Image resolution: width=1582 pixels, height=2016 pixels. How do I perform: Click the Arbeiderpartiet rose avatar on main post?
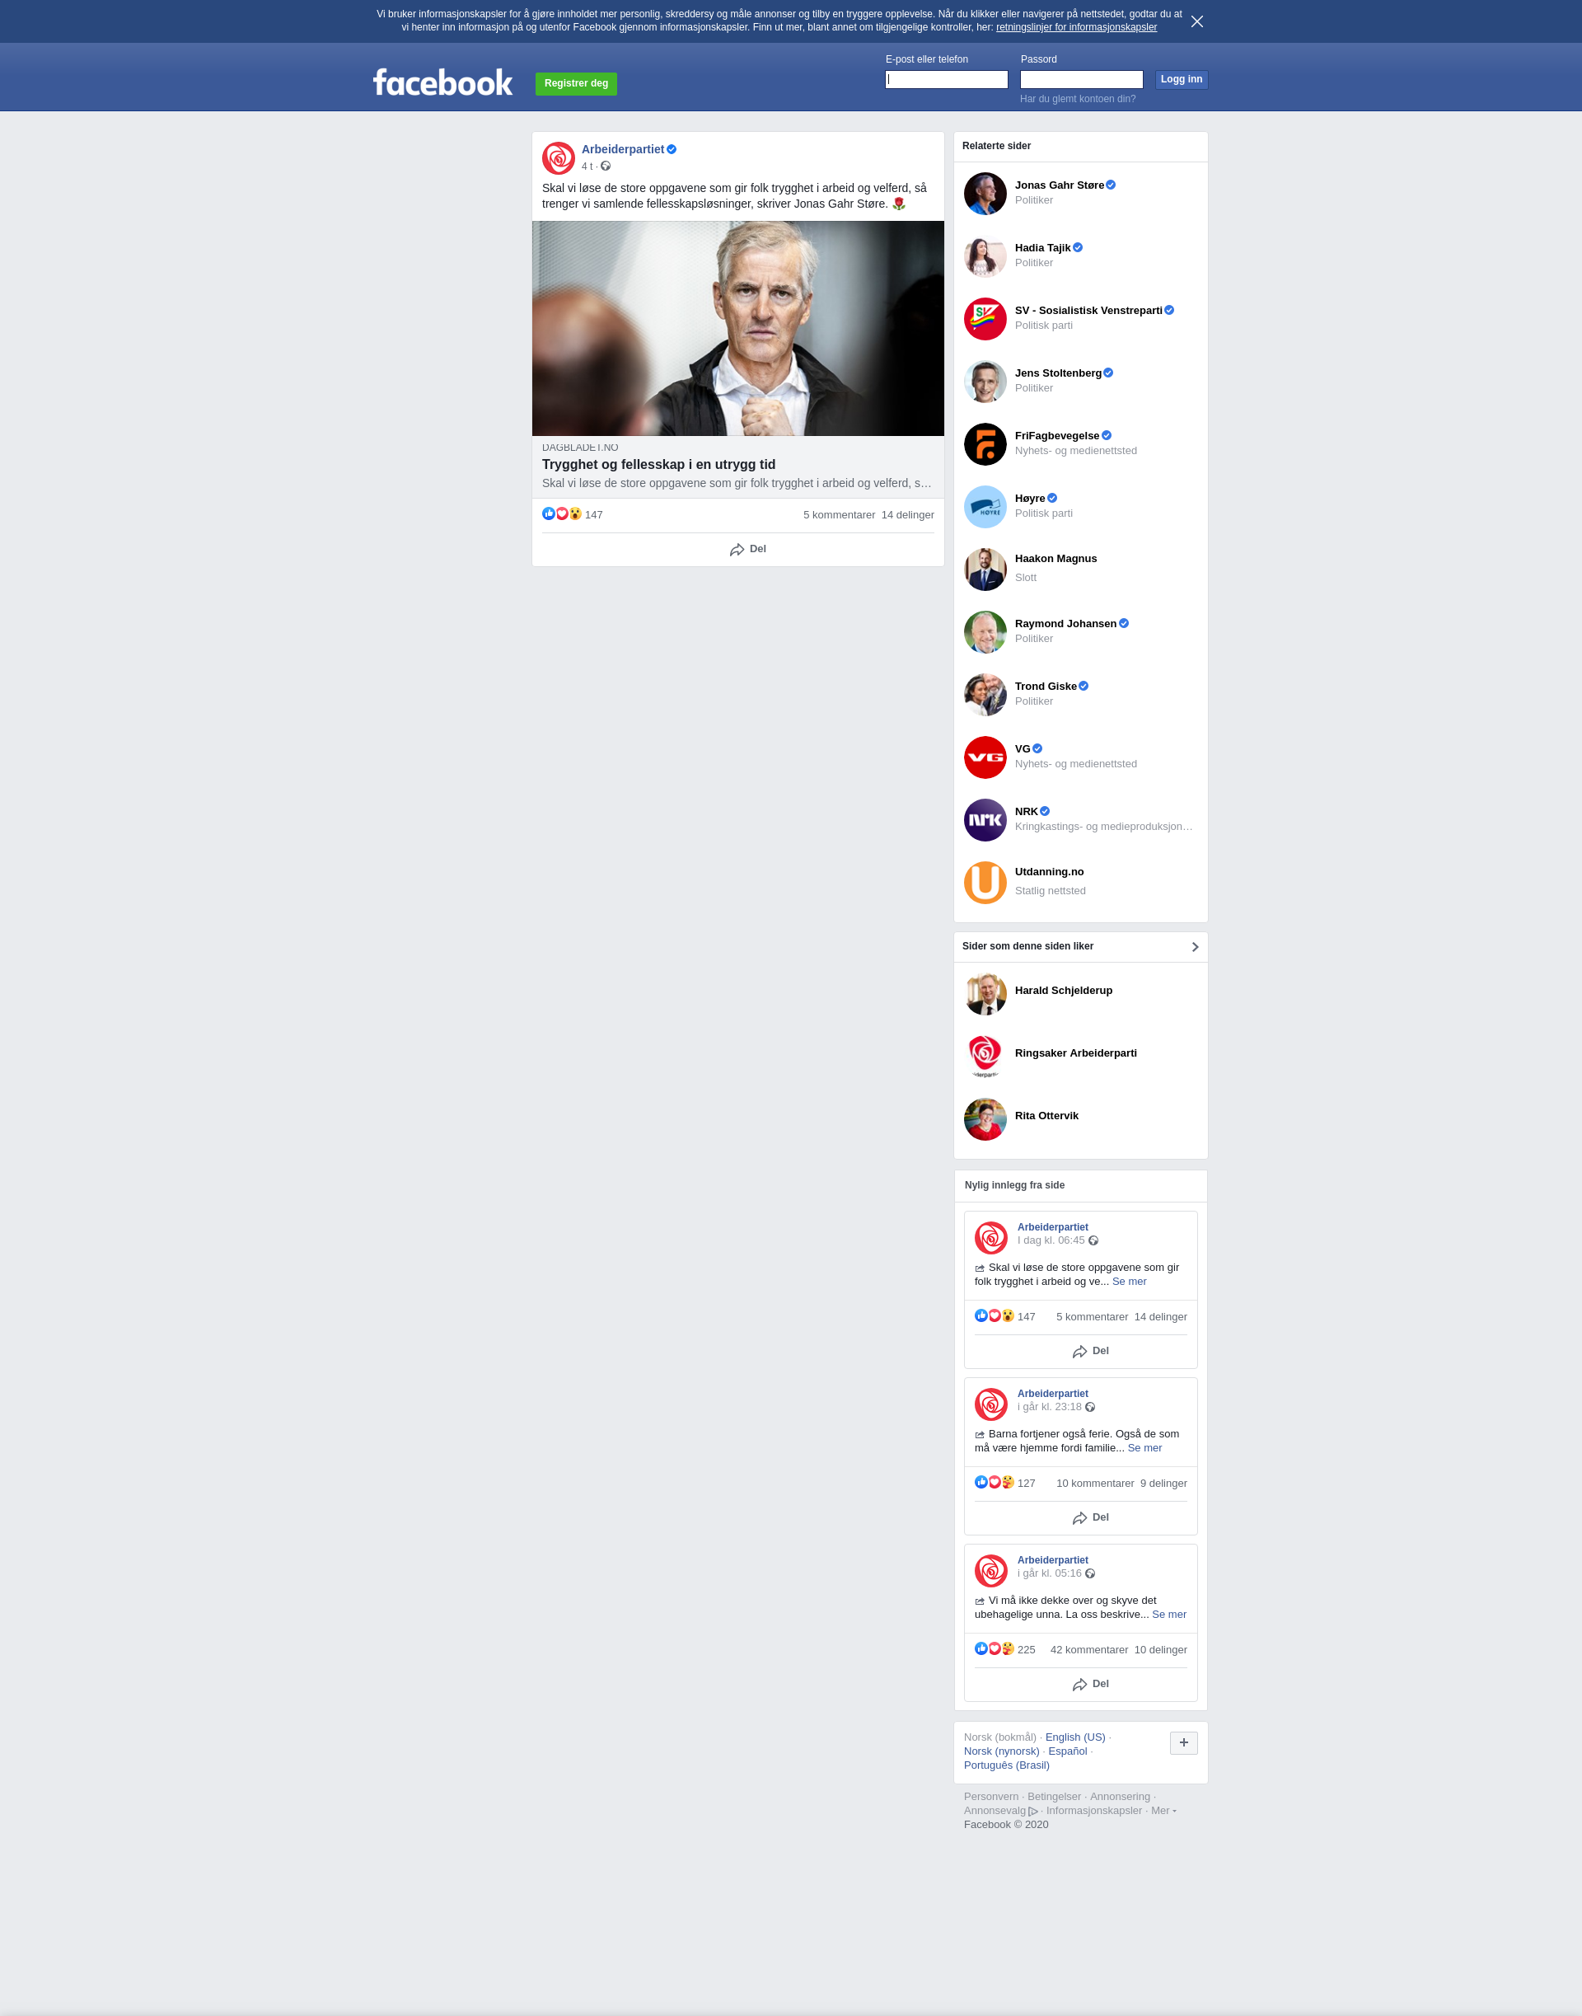point(559,157)
